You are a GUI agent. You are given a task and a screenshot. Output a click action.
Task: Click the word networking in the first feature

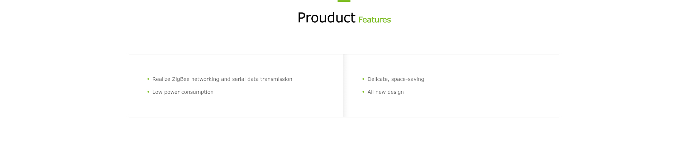coord(205,79)
